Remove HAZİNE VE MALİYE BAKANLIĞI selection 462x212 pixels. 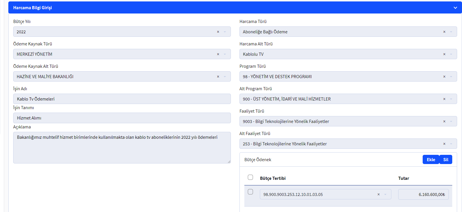pyautogui.click(x=218, y=77)
